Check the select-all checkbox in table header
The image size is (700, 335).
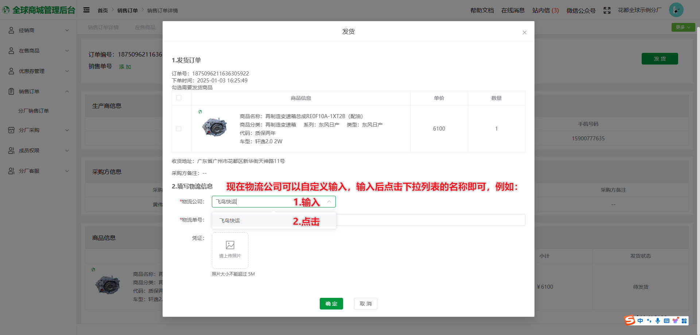pos(178,98)
